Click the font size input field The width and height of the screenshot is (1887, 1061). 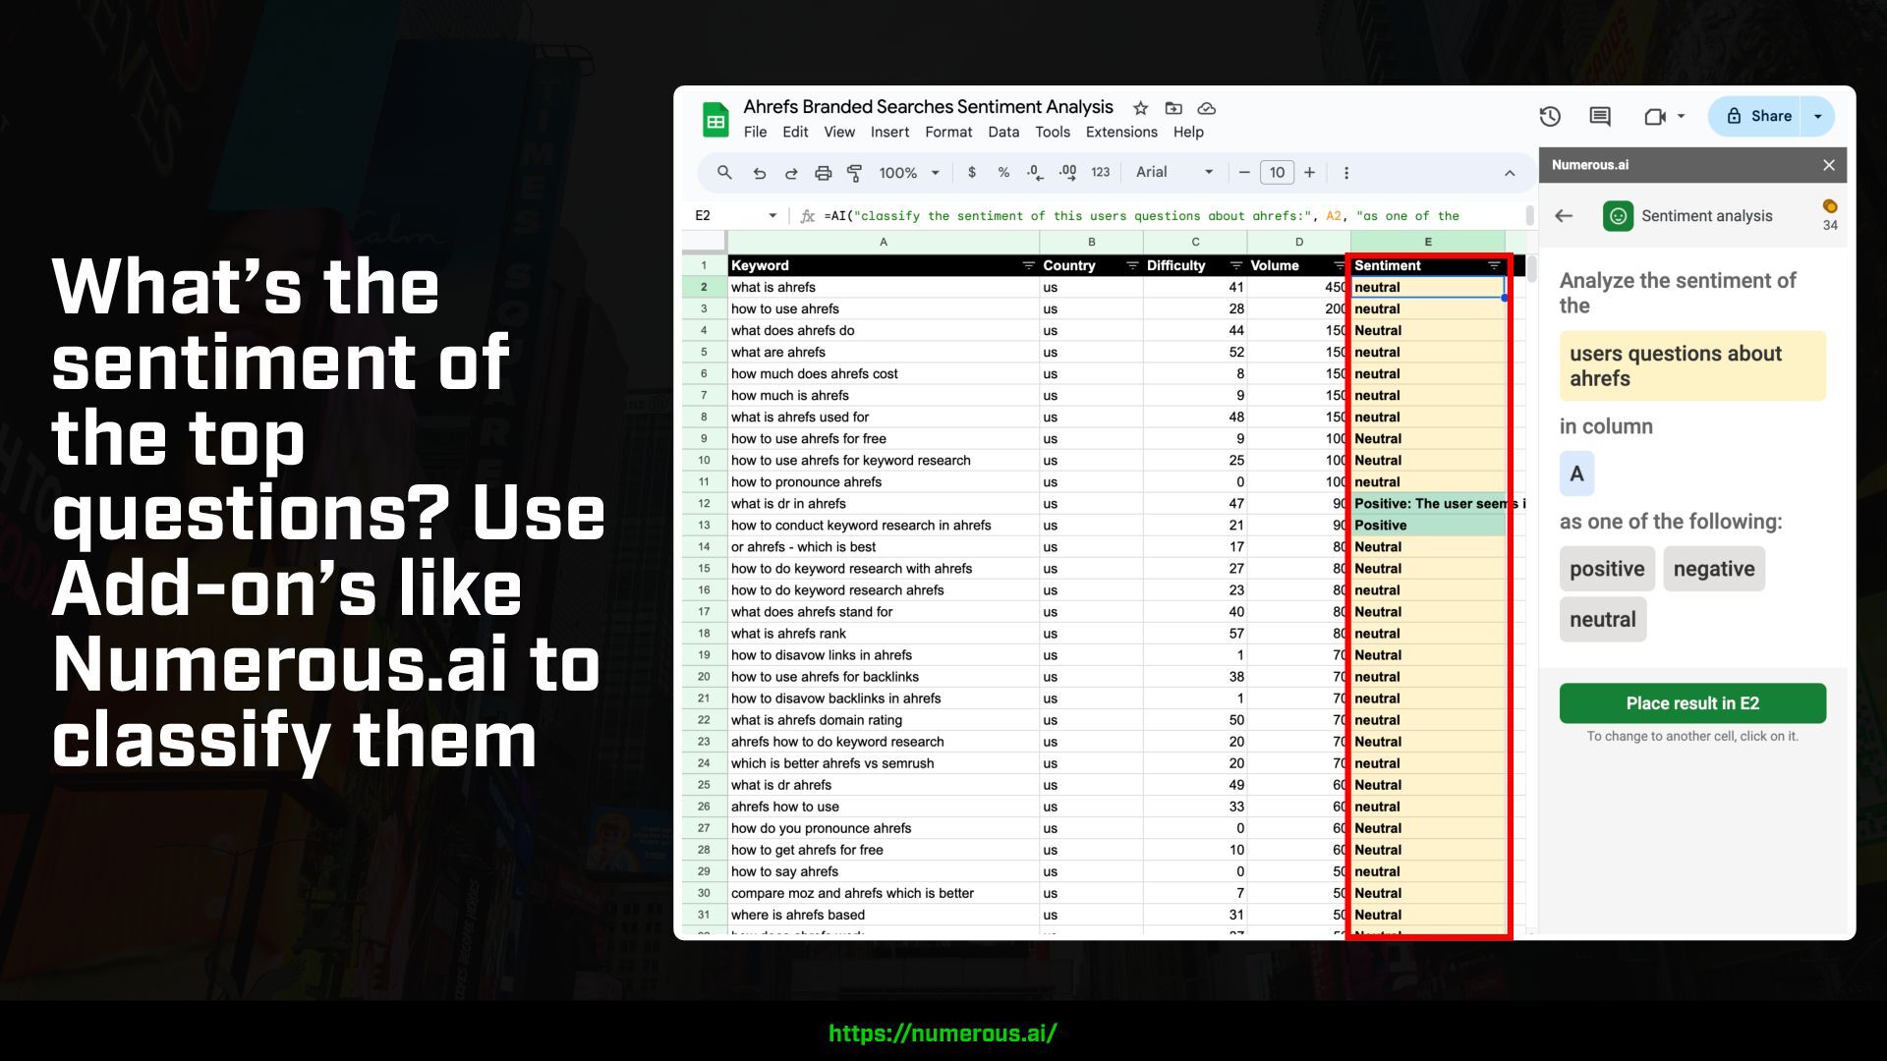tap(1276, 173)
